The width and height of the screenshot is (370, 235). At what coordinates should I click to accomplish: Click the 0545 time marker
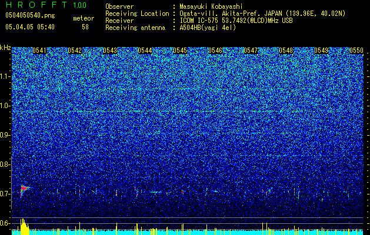pyautogui.click(x=180, y=51)
